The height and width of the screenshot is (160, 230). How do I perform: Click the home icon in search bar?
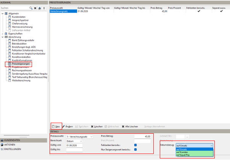pyautogui.click(x=40, y=8)
